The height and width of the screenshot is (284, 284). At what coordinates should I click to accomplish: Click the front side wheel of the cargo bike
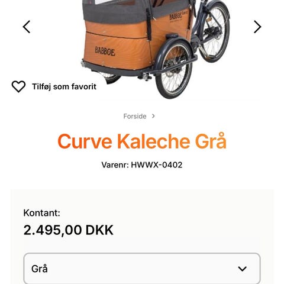click(x=174, y=69)
